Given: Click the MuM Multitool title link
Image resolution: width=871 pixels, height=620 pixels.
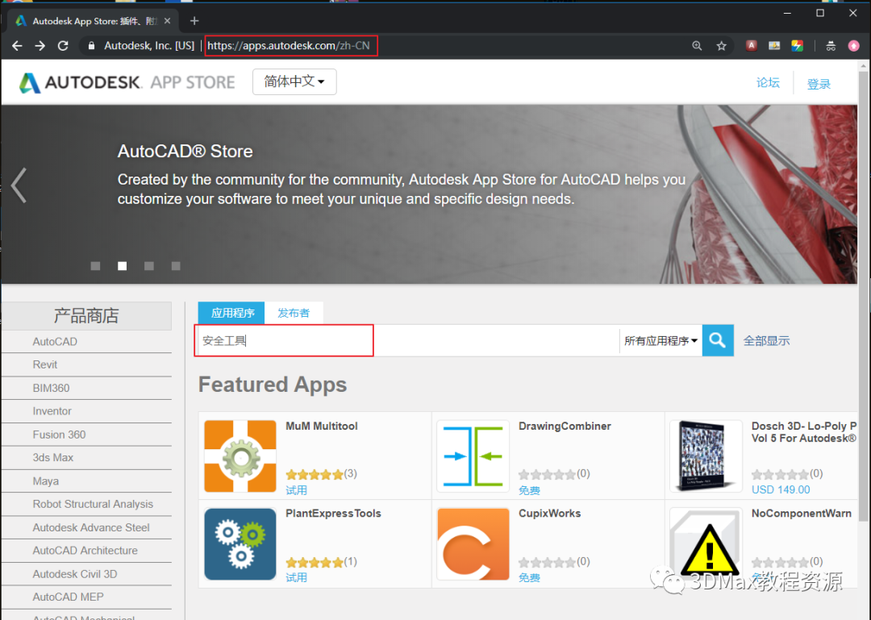Looking at the screenshot, I should (x=322, y=427).
